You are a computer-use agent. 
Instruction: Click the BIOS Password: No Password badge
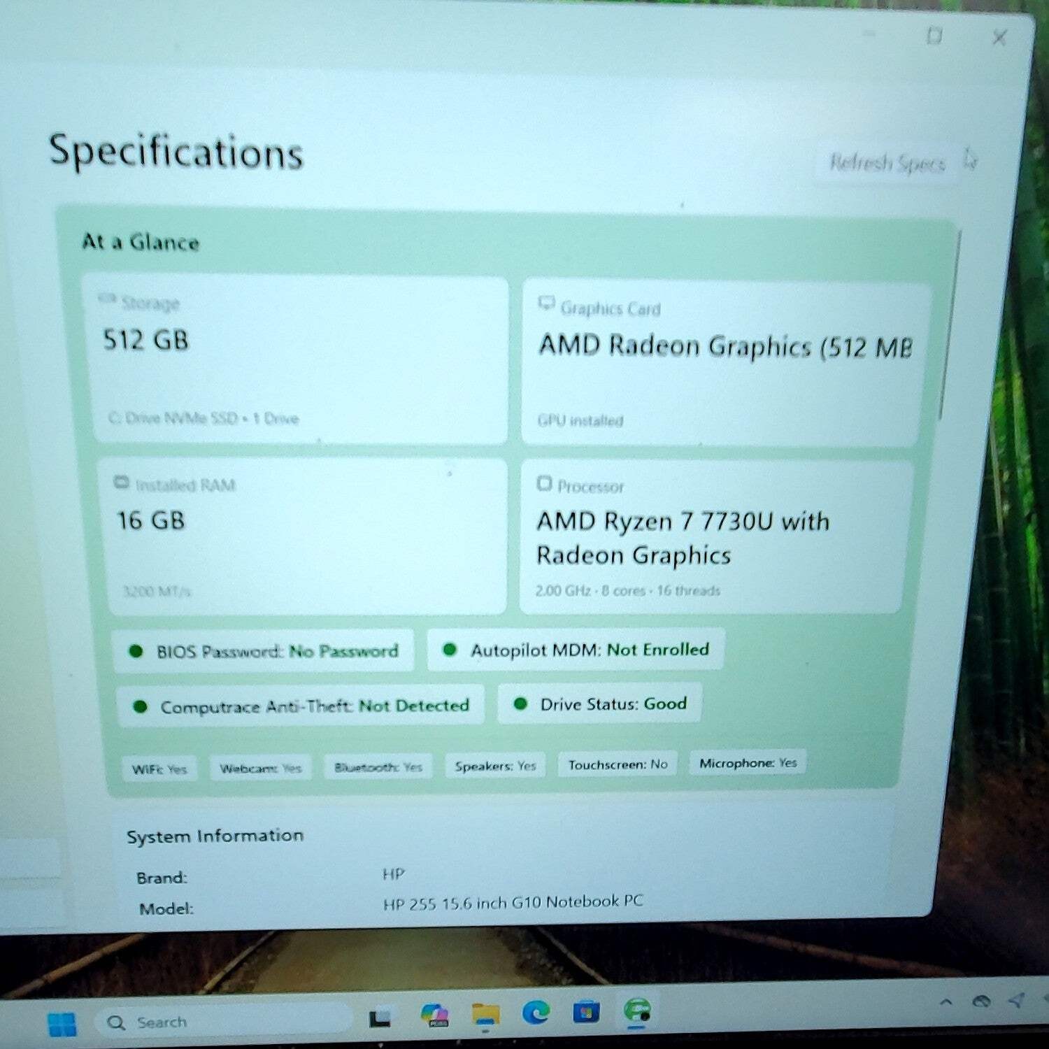pyautogui.click(x=263, y=652)
